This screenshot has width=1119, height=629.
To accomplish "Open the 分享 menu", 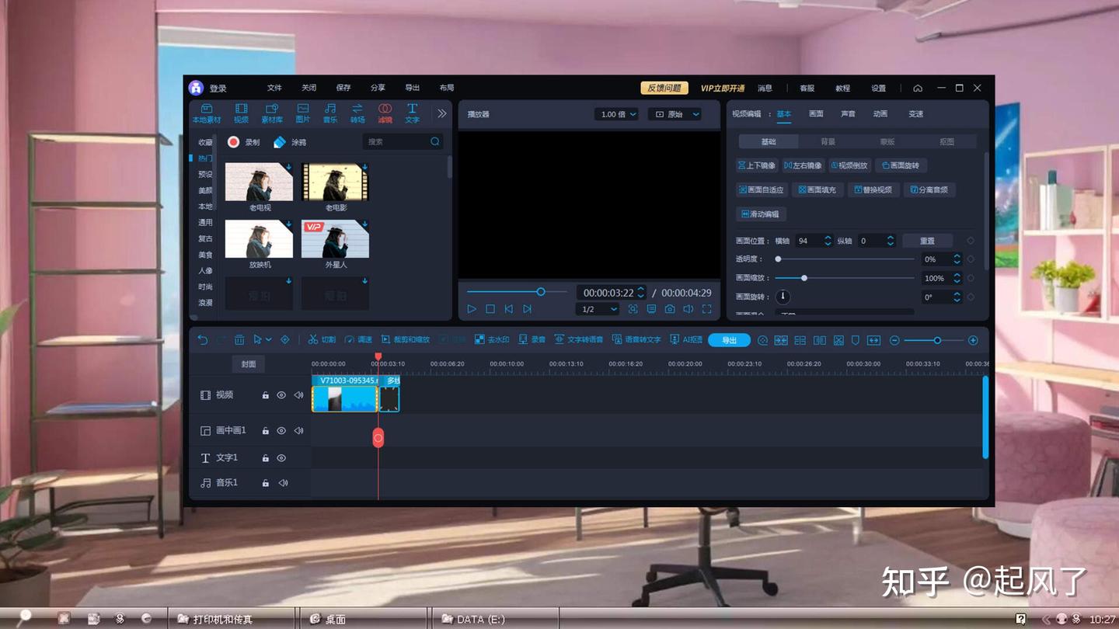I will [378, 89].
